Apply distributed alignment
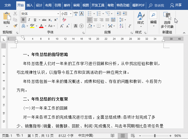 coord(113,20)
